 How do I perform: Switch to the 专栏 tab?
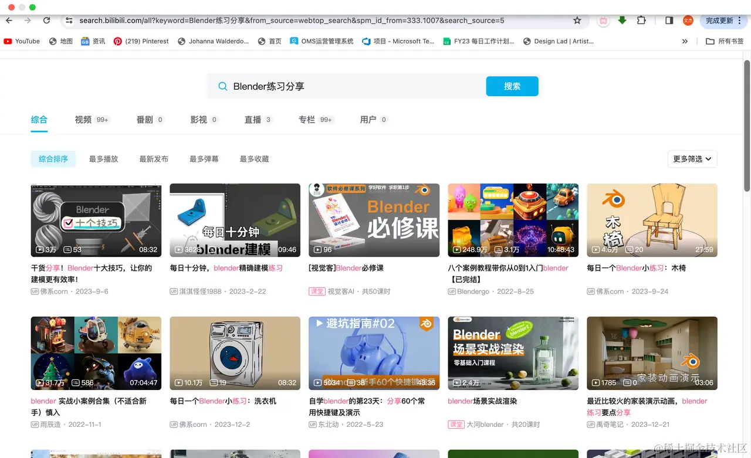coord(317,120)
